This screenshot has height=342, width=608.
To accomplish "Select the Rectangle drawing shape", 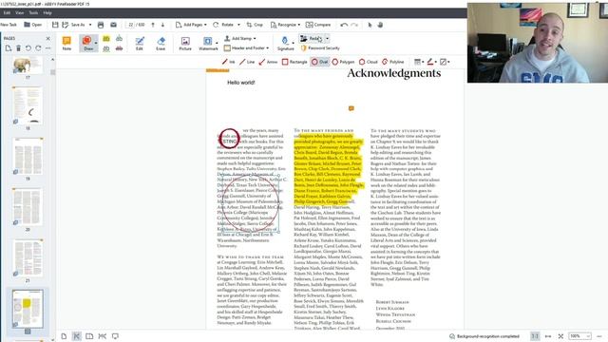I will point(294,62).
